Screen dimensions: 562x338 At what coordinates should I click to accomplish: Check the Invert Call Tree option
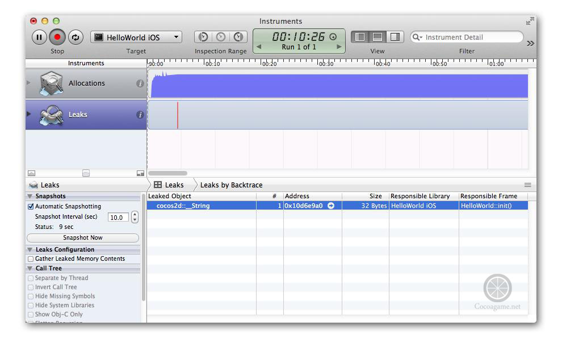31,287
